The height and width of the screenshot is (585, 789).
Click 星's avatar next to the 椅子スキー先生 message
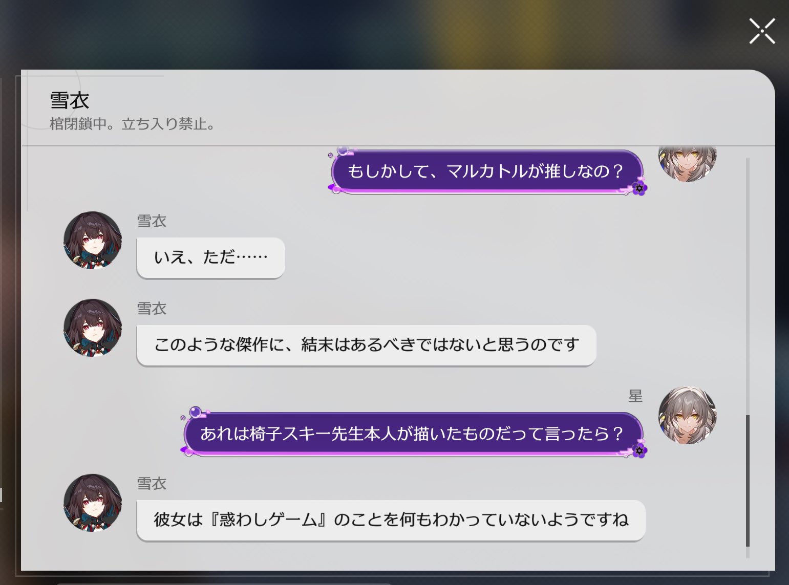[687, 415]
